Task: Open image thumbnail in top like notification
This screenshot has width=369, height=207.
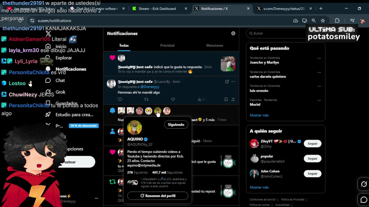Action: [x=228, y=64]
